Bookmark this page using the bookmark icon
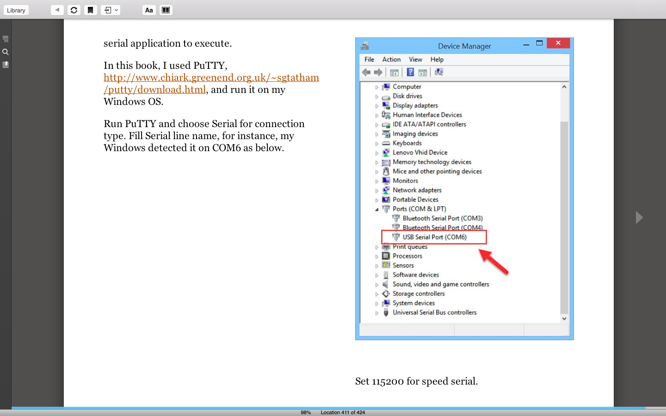 (91, 10)
